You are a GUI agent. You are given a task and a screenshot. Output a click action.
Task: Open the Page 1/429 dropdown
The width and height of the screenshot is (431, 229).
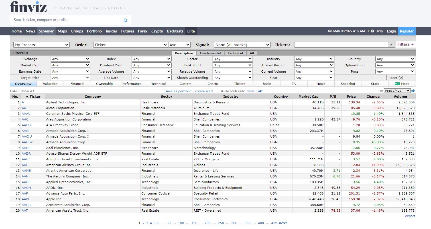pos(397,91)
